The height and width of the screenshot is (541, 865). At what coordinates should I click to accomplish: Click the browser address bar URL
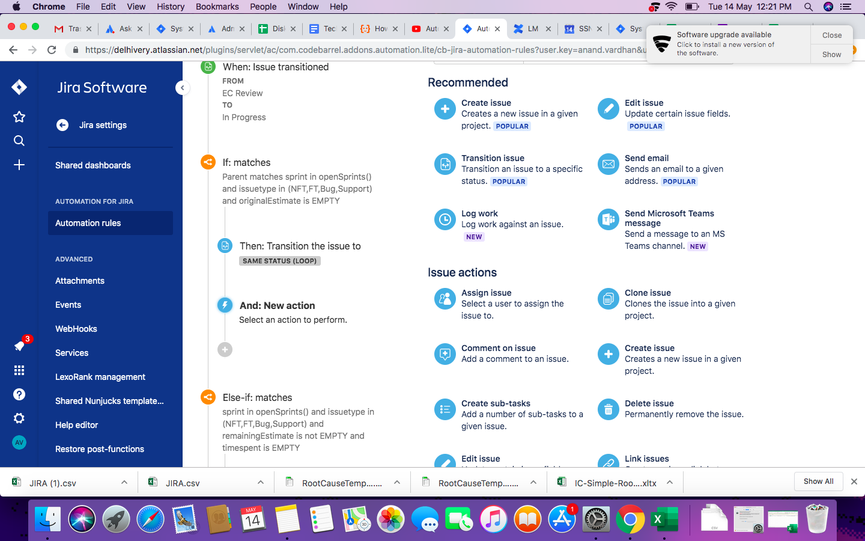pyautogui.click(x=365, y=50)
